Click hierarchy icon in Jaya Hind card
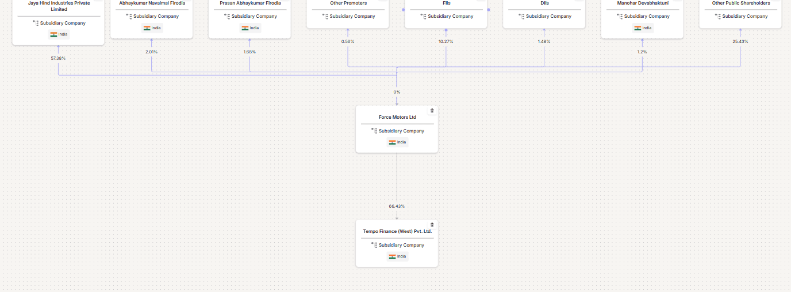The height and width of the screenshot is (292, 791). point(35,23)
